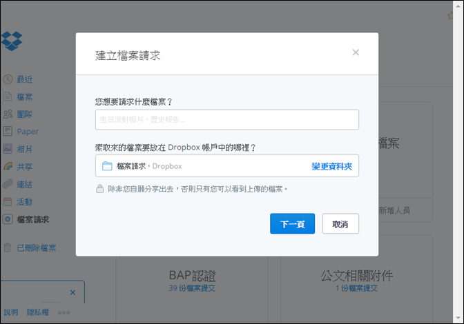Click the document icon for 檔案
Image resolution: width=464 pixels, height=324 pixels.
[8, 97]
